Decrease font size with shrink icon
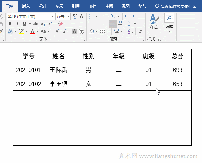 (x=65, y=31)
